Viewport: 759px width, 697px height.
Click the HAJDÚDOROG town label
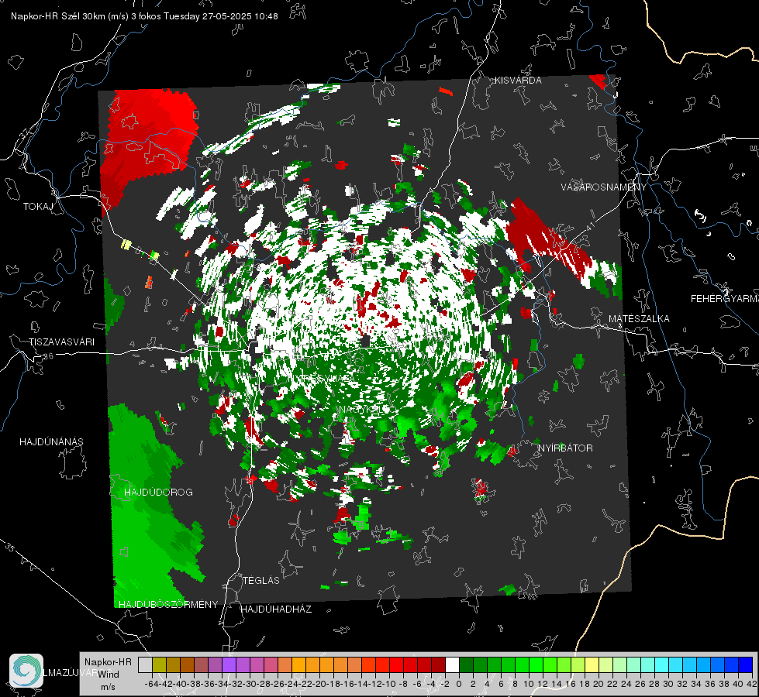click(158, 493)
